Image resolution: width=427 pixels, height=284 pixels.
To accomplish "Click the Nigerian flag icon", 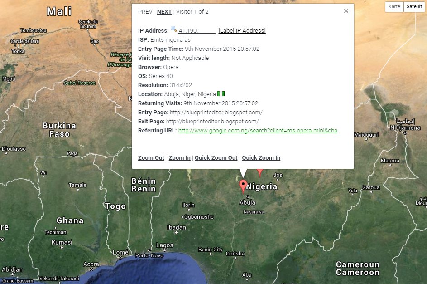I will pyautogui.click(x=221, y=94).
